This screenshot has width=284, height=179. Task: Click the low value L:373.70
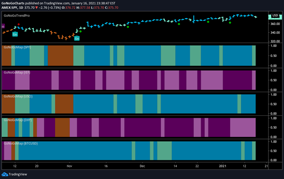(x=97, y=8)
